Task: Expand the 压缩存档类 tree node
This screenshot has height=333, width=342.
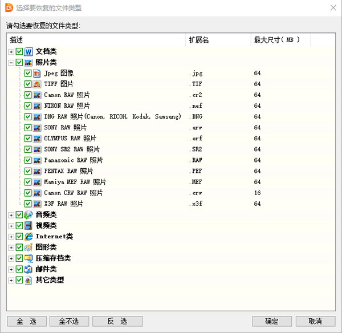Action: coord(11,259)
